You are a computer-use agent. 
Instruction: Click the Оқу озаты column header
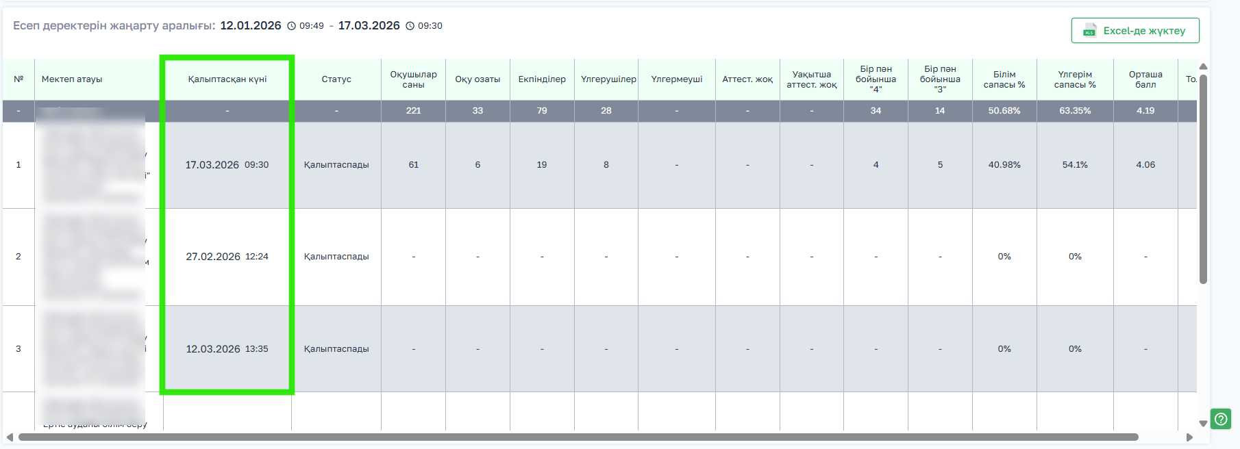(x=478, y=79)
